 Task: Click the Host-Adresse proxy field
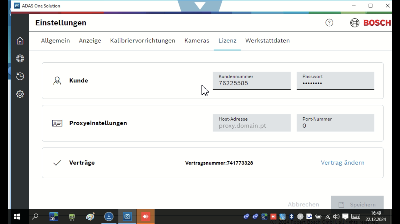252,123
